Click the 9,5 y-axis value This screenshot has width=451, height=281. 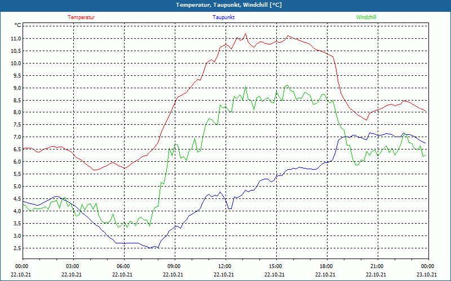[17, 76]
